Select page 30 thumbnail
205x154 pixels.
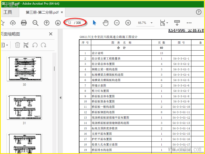click(24, 69)
